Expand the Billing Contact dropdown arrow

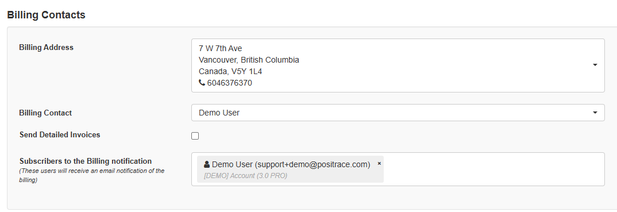595,113
